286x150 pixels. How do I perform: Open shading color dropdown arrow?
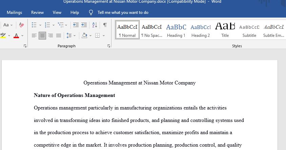[90, 35]
